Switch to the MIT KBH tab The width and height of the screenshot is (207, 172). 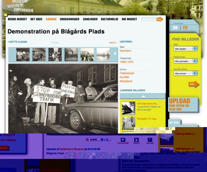(x=174, y=122)
